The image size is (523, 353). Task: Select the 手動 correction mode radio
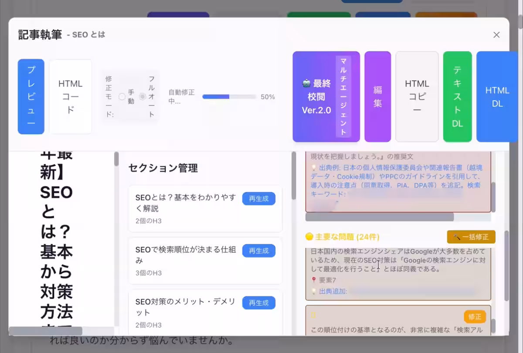tap(122, 97)
